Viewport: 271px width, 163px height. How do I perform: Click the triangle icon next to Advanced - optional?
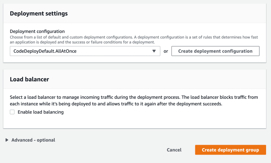pos(7,140)
